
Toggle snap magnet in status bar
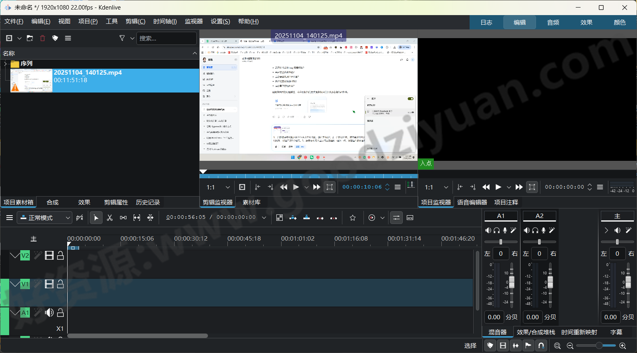click(x=541, y=346)
